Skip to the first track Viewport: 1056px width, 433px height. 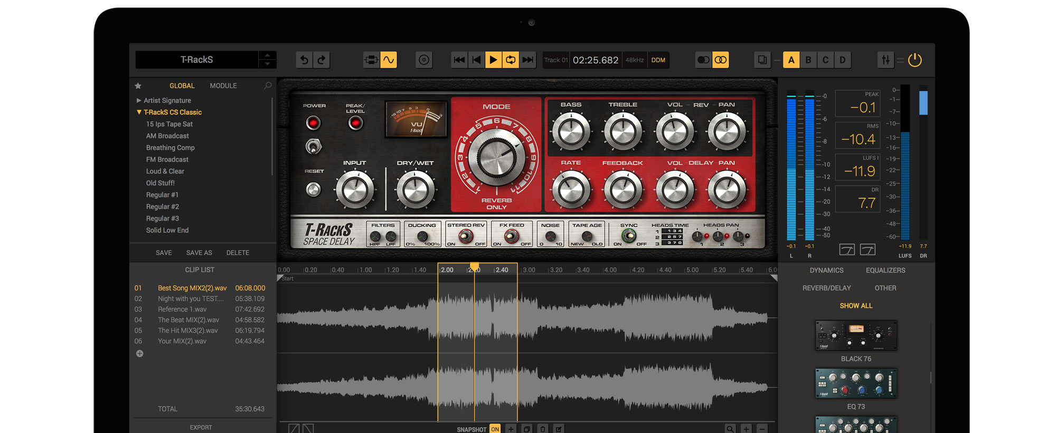click(459, 60)
